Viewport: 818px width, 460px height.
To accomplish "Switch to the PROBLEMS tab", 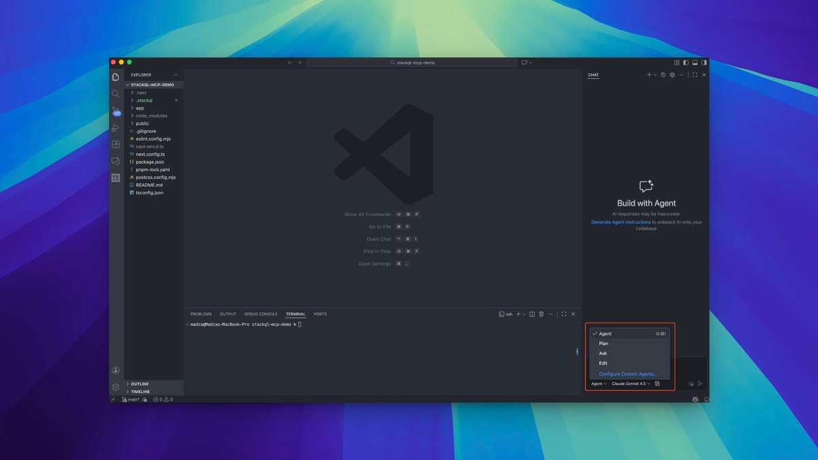I will (201, 314).
